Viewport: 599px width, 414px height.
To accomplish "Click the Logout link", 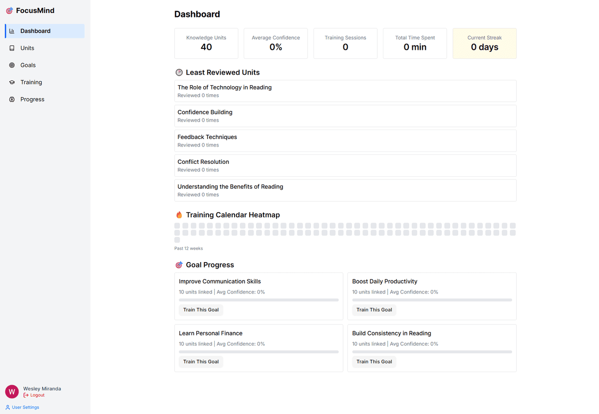I will point(34,395).
